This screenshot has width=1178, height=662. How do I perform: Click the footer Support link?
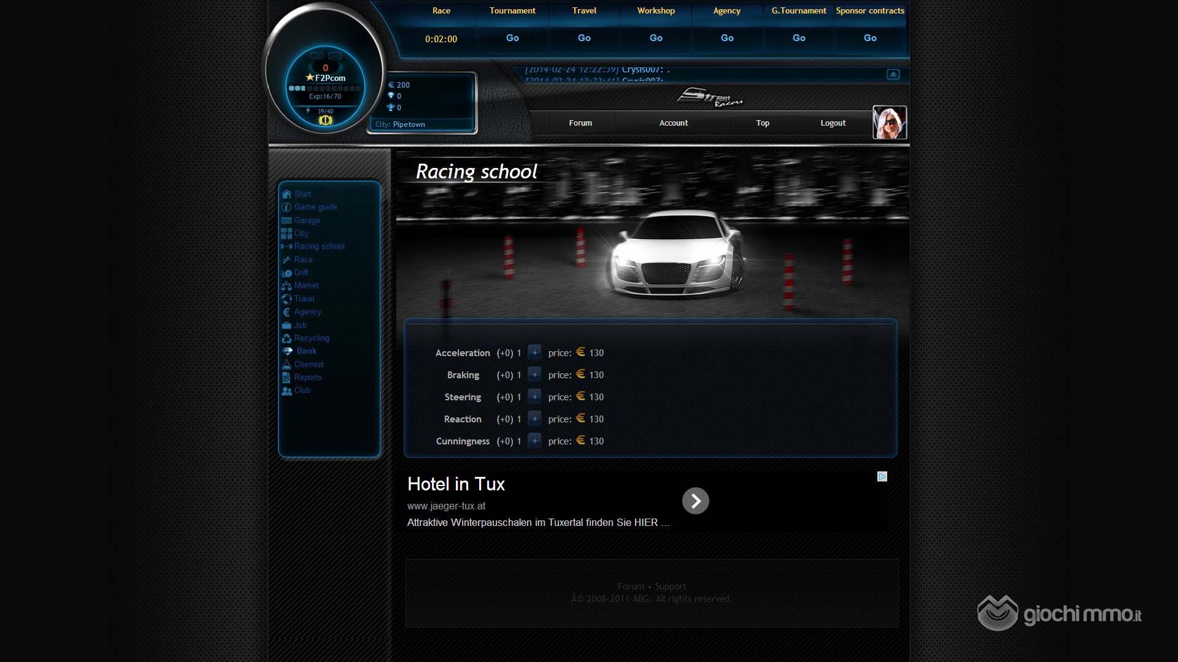(670, 587)
